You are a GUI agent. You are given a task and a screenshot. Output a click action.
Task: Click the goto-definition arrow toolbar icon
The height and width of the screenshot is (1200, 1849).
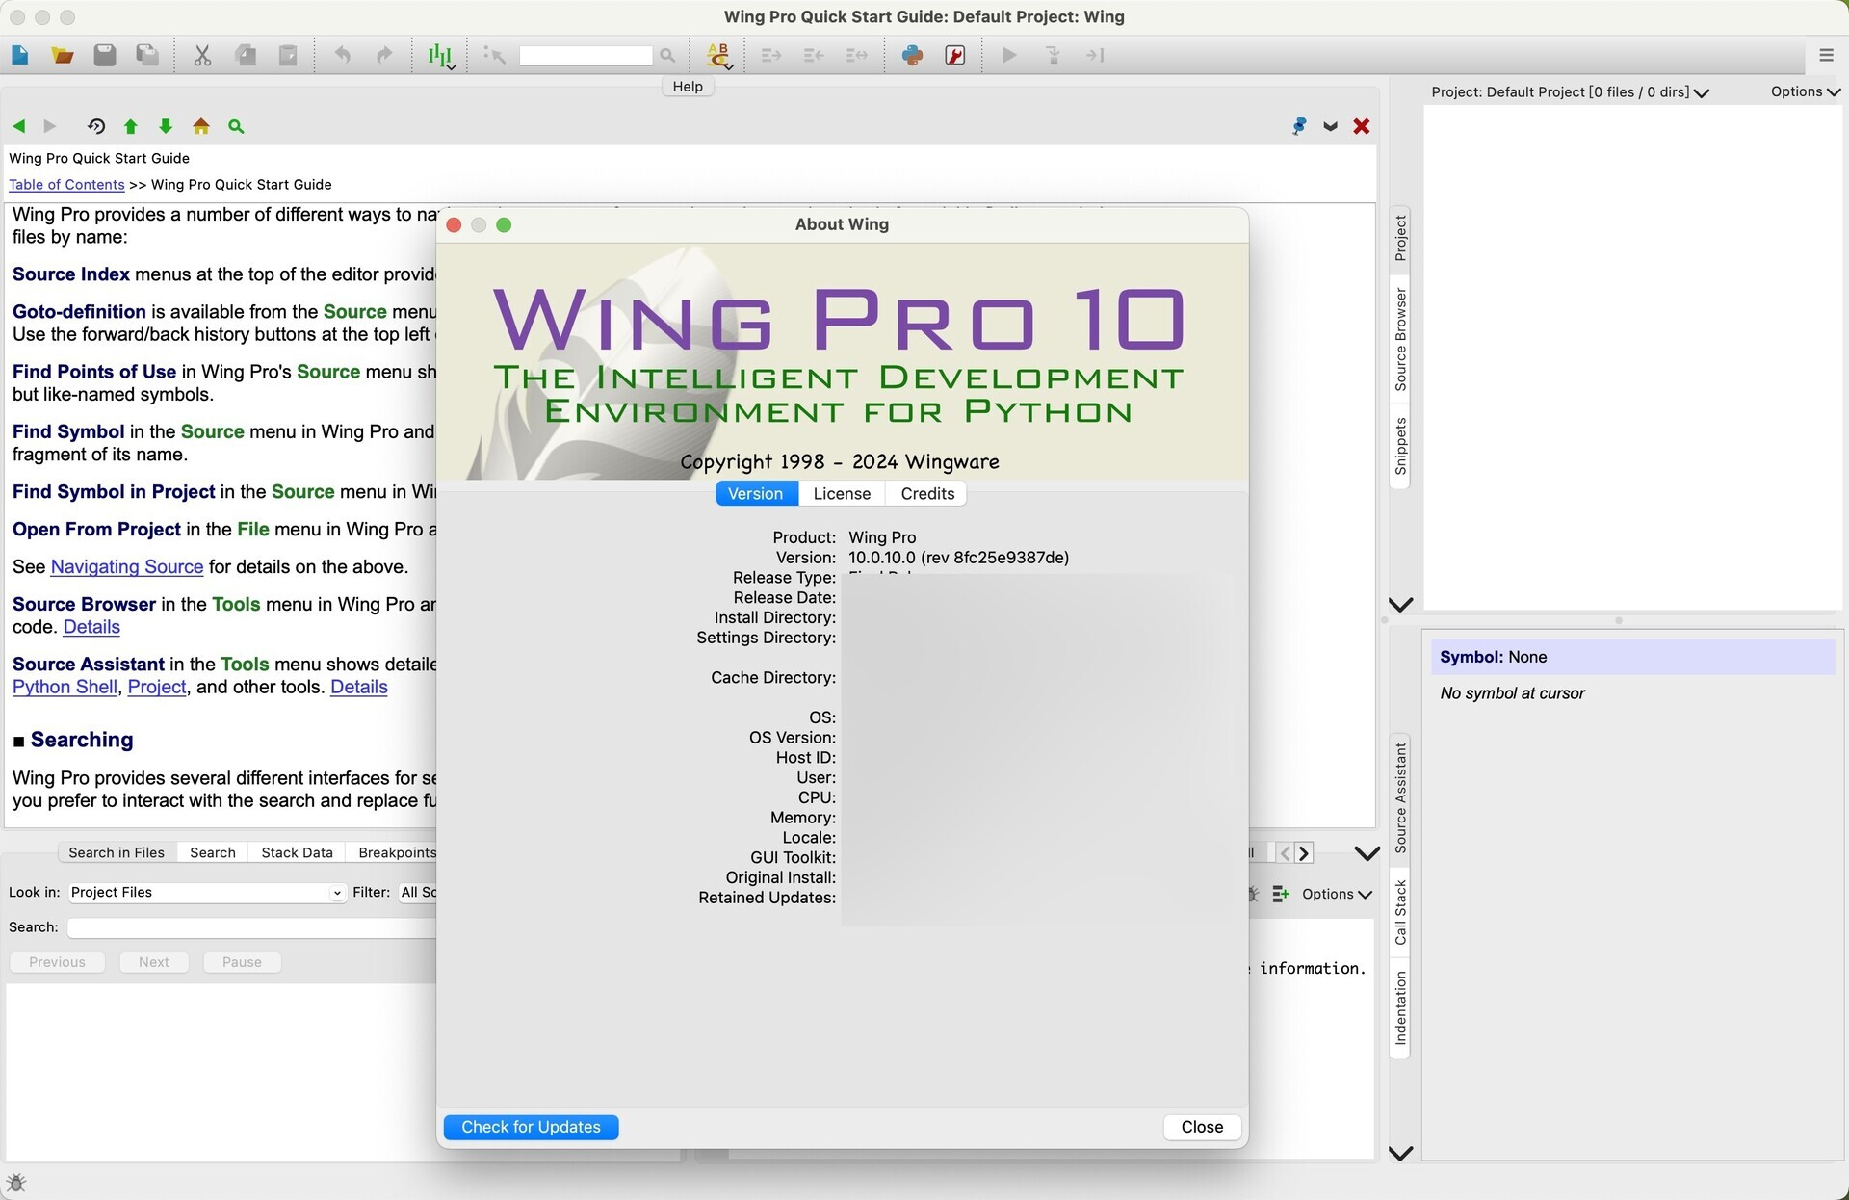(494, 55)
